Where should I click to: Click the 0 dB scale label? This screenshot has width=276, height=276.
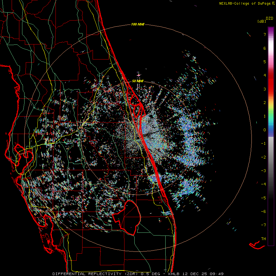click(265, 130)
